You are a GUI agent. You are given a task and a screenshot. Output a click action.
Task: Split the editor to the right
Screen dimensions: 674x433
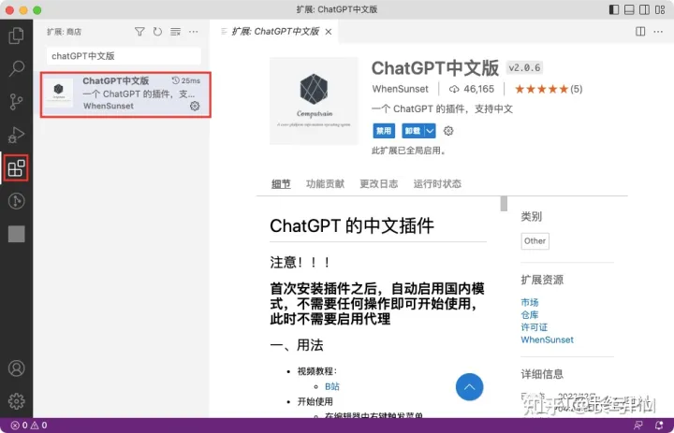pyautogui.click(x=640, y=32)
